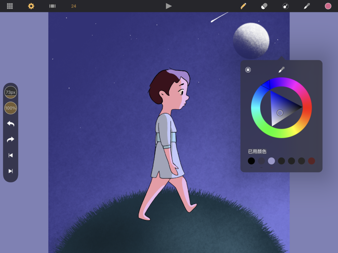The image size is (338, 253).
Task: Choose the black used-color swatch
Action: 251,161
